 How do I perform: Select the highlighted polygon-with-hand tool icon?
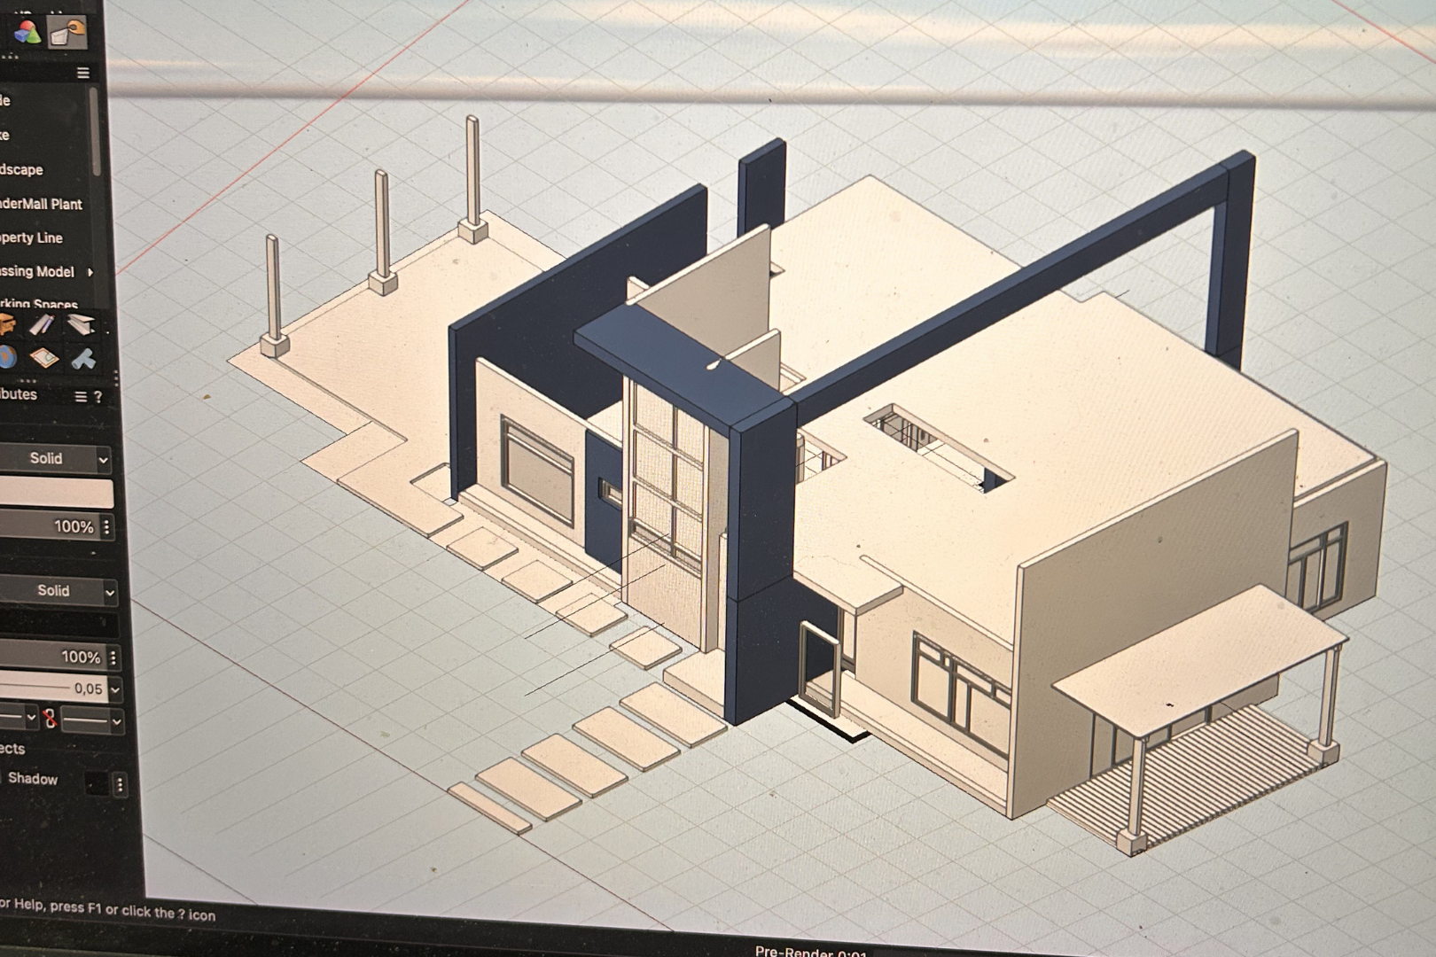click(67, 33)
